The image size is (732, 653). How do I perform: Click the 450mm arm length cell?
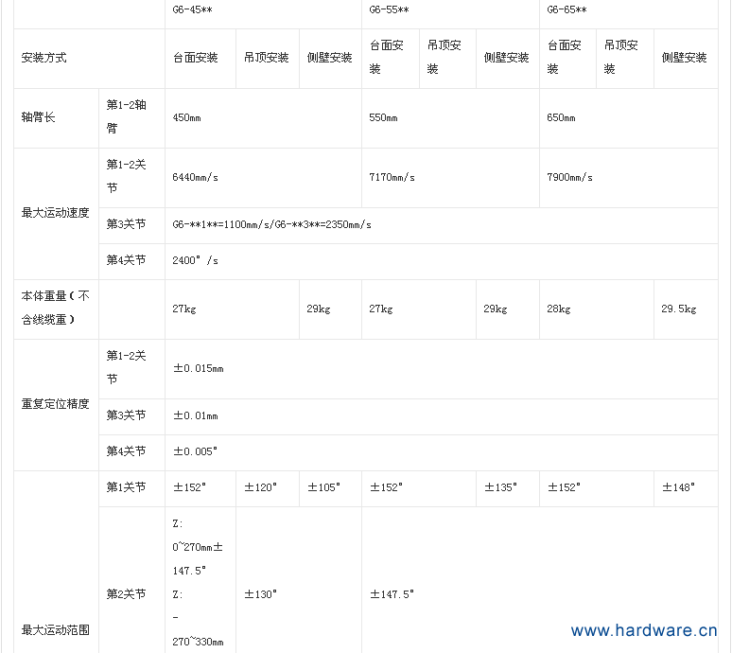pyautogui.click(x=186, y=118)
